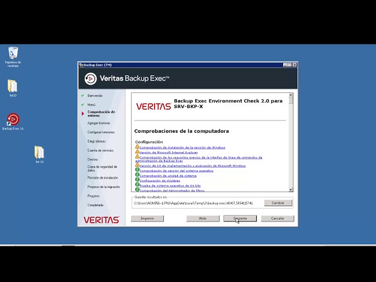Image resolution: width=376 pixels, height=282 pixels.
Task: Open link Comprobación del Administrador de filtros
Action: (172, 190)
